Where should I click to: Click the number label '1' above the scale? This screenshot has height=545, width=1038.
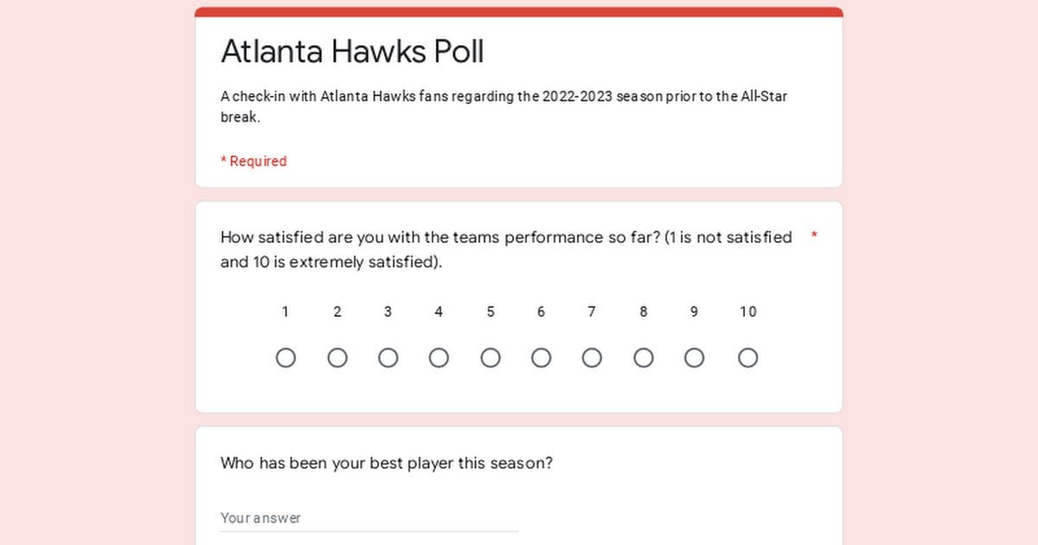click(285, 312)
